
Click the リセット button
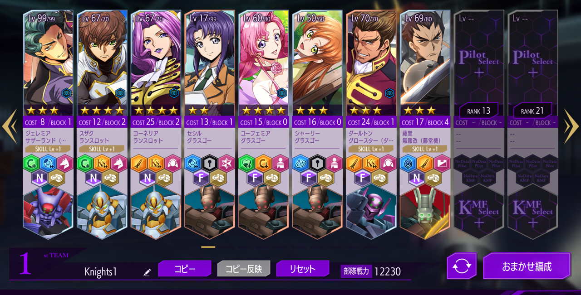(303, 269)
